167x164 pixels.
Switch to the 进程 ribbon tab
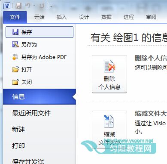pos(129,17)
